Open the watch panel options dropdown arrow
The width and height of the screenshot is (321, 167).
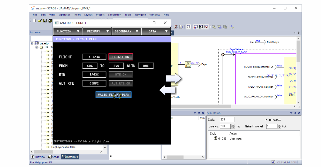(x=195, y=113)
